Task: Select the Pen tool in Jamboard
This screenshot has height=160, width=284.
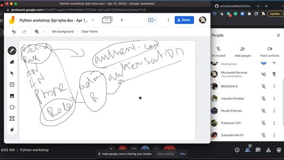Action: [12, 51]
